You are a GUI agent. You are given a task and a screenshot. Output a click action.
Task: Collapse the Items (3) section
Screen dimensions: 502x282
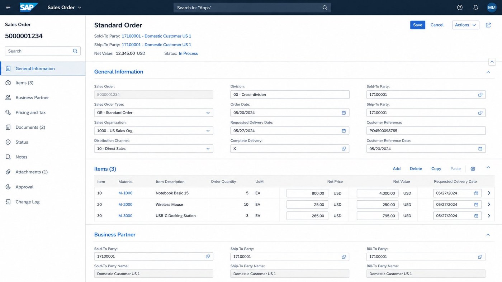point(488,167)
